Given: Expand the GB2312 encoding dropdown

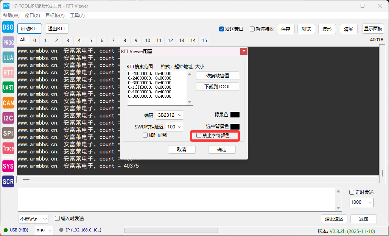Looking at the screenshot, I should pos(170,115).
